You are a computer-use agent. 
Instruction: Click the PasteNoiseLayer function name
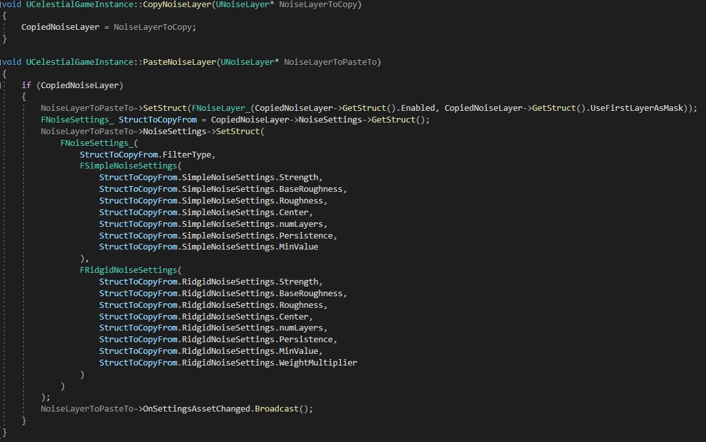pyautogui.click(x=179, y=62)
